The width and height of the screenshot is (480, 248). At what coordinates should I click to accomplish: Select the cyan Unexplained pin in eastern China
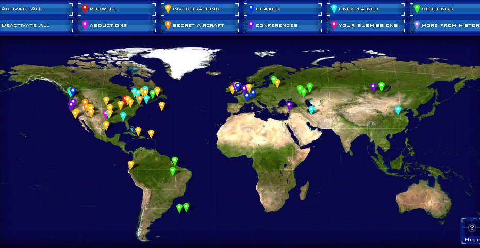coord(398,110)
